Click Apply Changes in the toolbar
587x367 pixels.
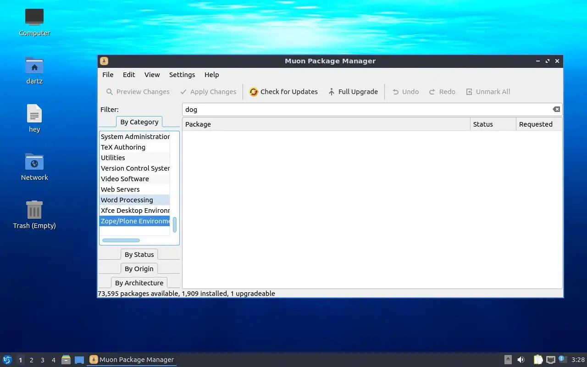(x=208, y=92)
